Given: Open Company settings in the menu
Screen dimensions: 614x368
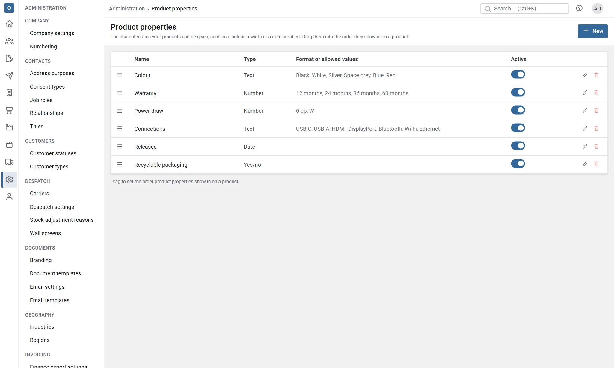Looking at the screenshot, I should (52, 33).
